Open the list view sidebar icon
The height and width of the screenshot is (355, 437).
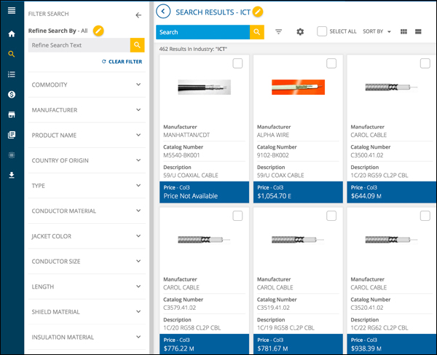(x=12, y=74)
